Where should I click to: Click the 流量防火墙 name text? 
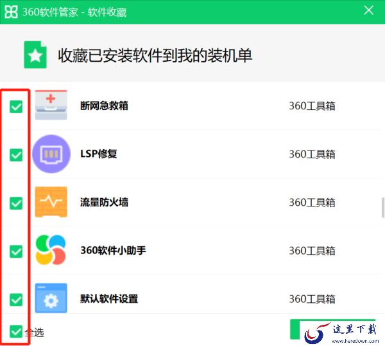[104, 202]
